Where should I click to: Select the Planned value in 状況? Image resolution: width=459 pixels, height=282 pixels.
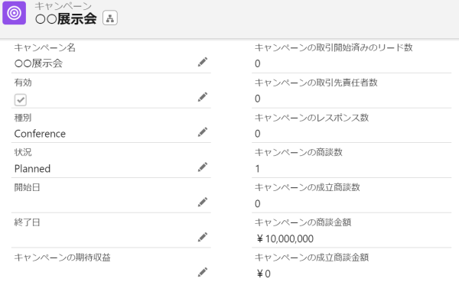click(x=32, y=169)
